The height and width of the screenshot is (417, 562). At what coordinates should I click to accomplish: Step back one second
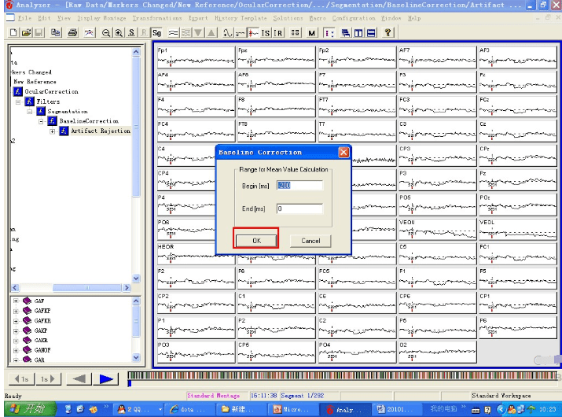[x=21, y=379]
